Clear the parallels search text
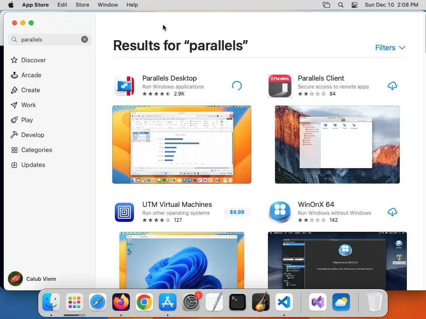 [x=84, y=39]
